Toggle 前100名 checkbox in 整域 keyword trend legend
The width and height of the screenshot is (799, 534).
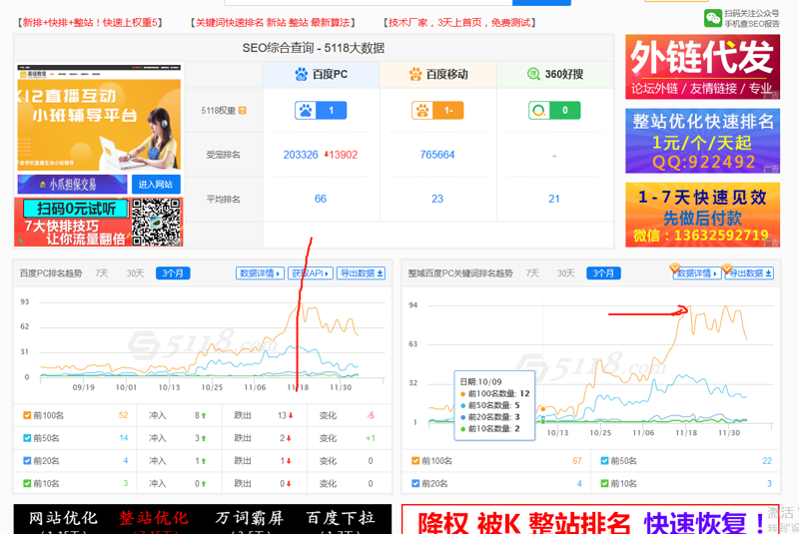(415, 461)
